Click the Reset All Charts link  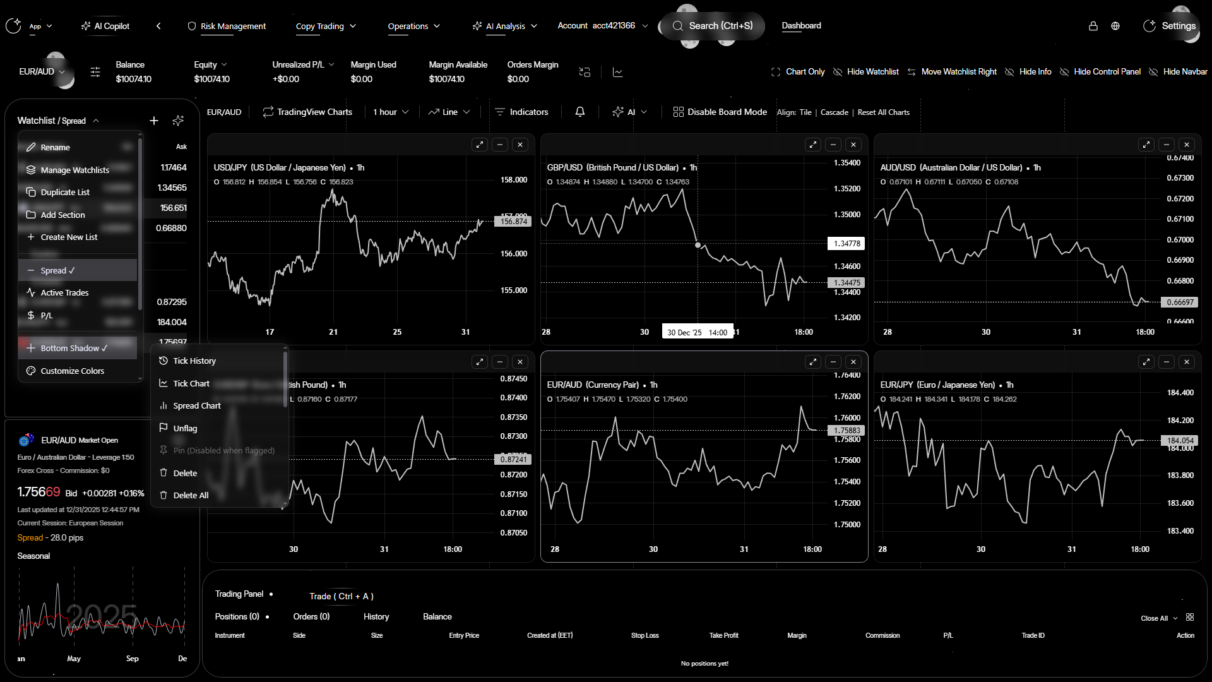[883, 112]
